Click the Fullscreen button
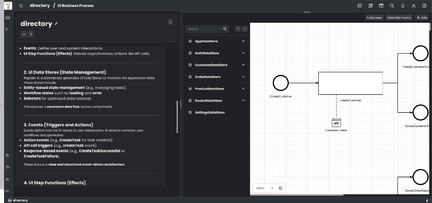The width and height of the screenshot is (432, 203). click(x=374, y=17)
